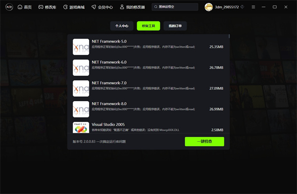Click the repair list scrollbar thumb
Image resolution: width=297 pixels, height=194 pixels.
[229, 36]
